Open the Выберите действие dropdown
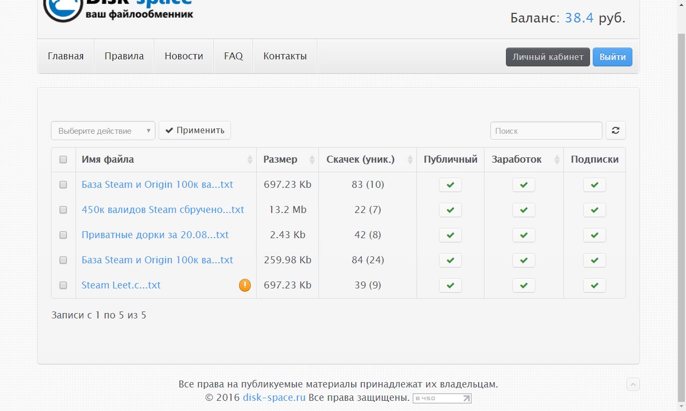 pyautogui.click(x=103, y=131)
